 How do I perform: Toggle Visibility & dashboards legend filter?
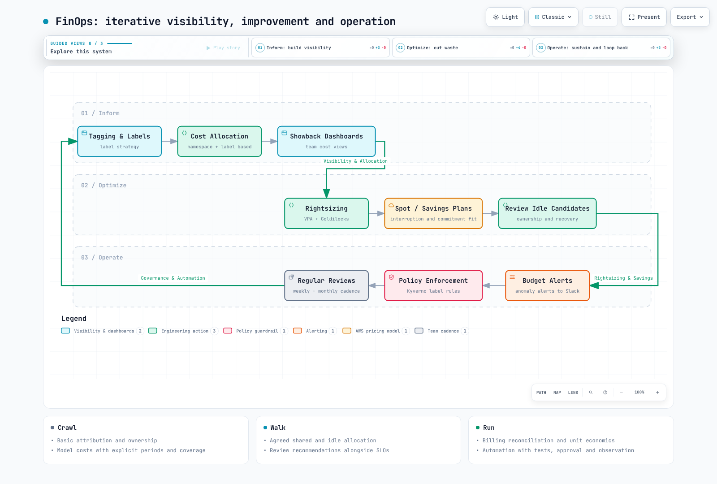[102, 331]
